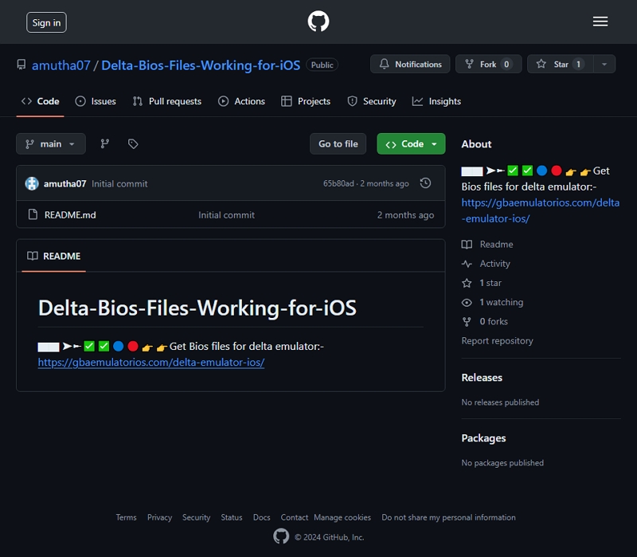637x557 pixels.
Task: Click amutha07 avatar in commit row
Action: click(x=32, y=184)
